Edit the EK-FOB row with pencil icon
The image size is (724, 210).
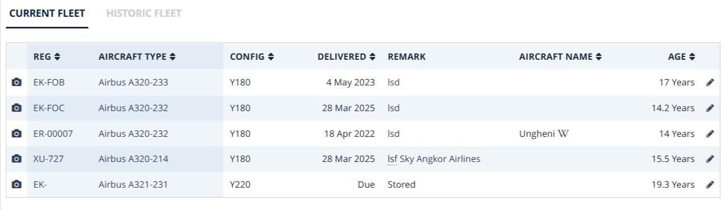710,83
